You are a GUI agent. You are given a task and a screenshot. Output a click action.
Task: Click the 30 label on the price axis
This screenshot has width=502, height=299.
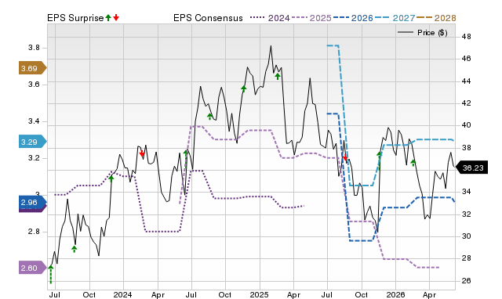pos(467,236)
